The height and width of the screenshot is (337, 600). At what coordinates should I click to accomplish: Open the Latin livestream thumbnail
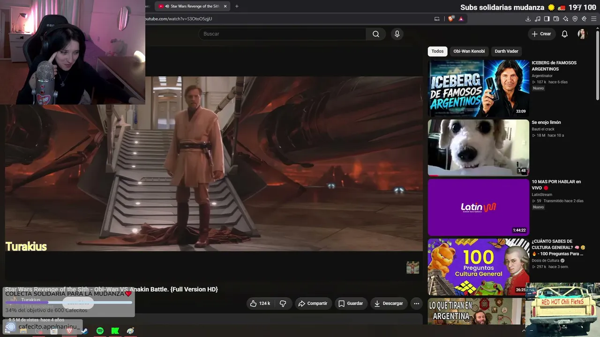[x=479, y=207]
